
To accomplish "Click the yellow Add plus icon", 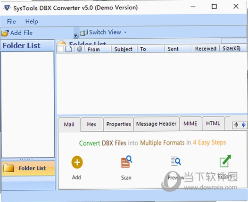I will (77, 162).
